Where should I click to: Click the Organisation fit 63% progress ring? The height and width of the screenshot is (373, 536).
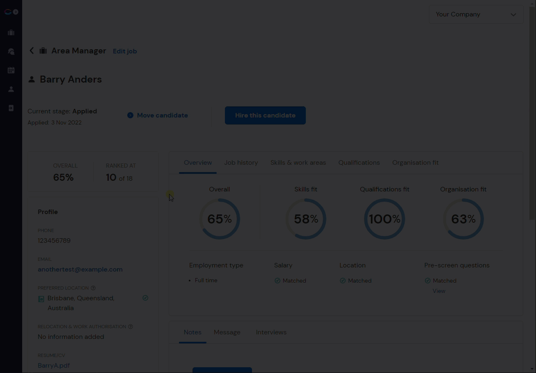coord(463,219)
